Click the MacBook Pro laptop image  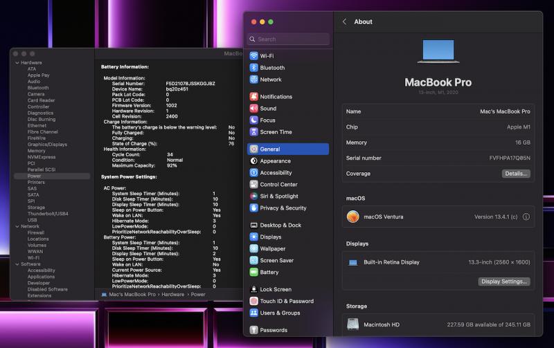[x=438, y=51]
